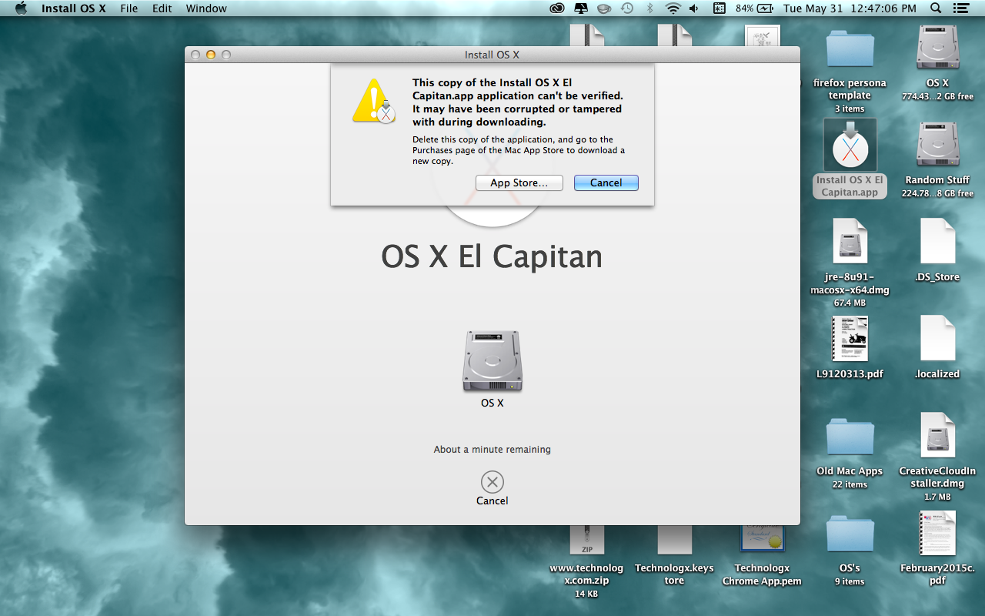The width and height of the screenshot is (985, 616).
Task: Open the battery status menu showing 84%
Action: [754, 8]
